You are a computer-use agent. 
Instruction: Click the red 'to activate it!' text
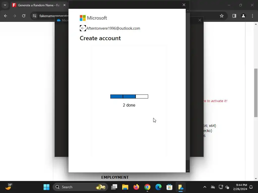[216, 101]
